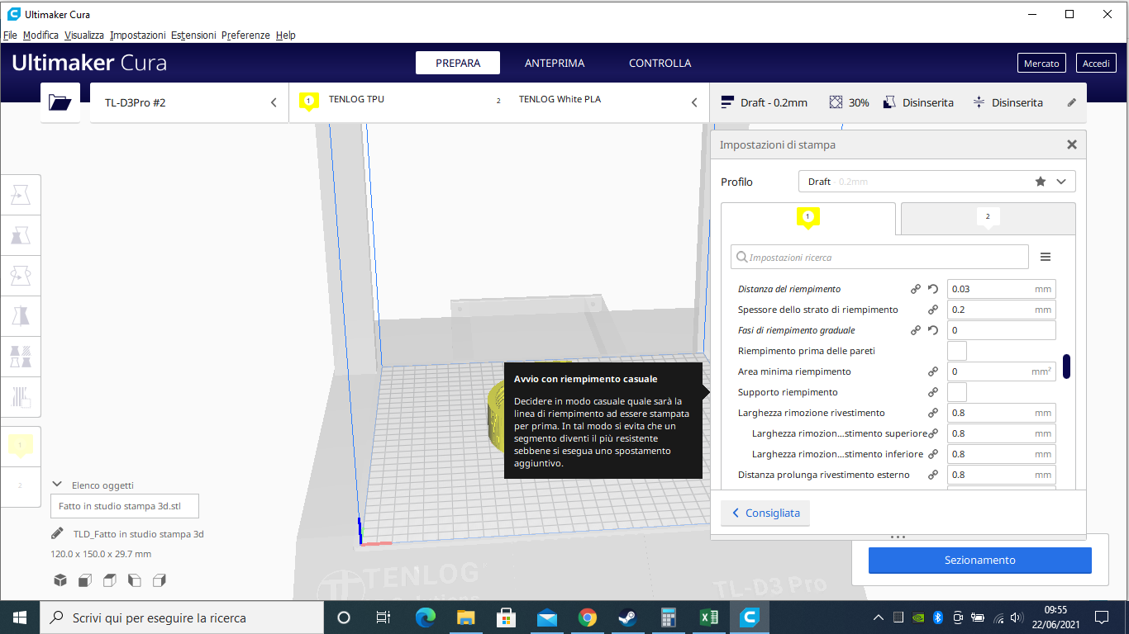Reset Fasi di riempimento graduale value

pos(933,330)
